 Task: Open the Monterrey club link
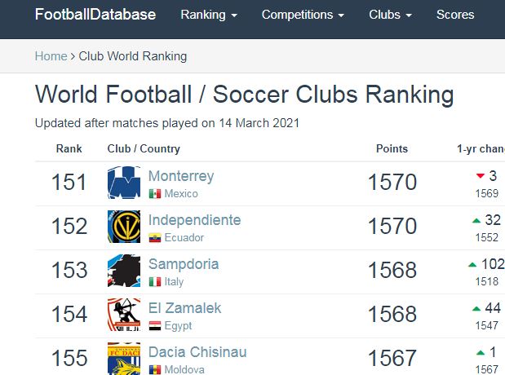(x=181, y=176)
